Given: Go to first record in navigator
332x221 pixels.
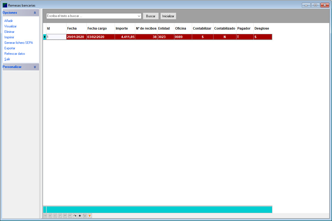Looking at the screenshot, I should pos(45,216).
